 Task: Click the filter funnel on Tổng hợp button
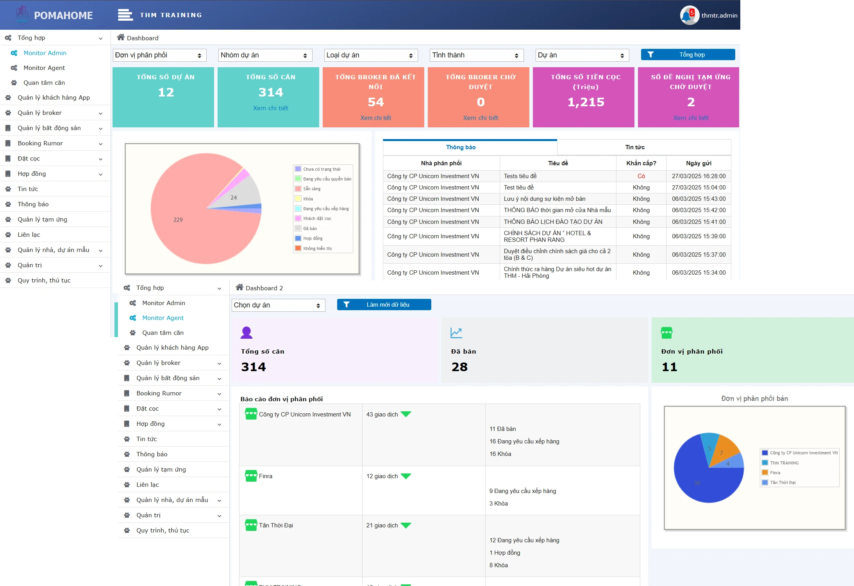click(x=650, y=55)
